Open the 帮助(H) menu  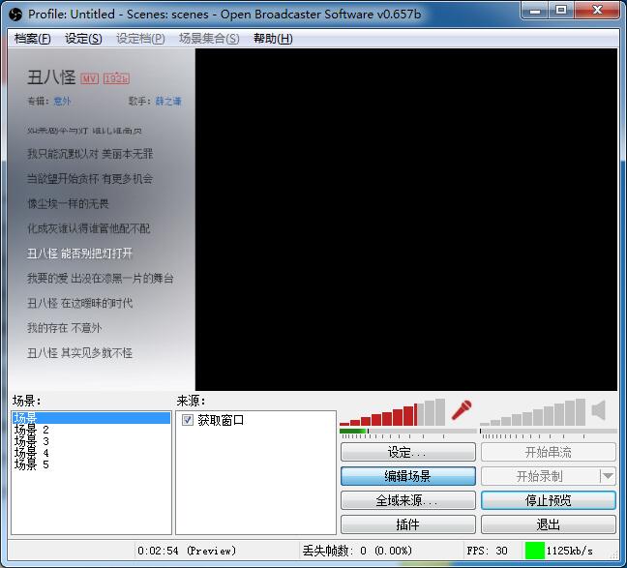click(x=273, y=39)
